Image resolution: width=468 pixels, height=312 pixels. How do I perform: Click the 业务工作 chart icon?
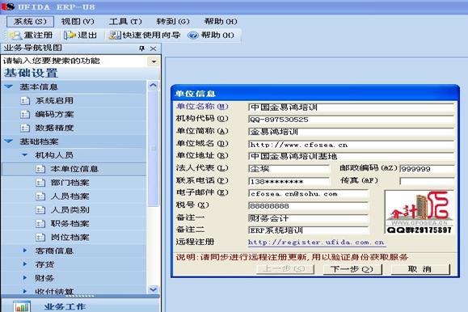22,306
